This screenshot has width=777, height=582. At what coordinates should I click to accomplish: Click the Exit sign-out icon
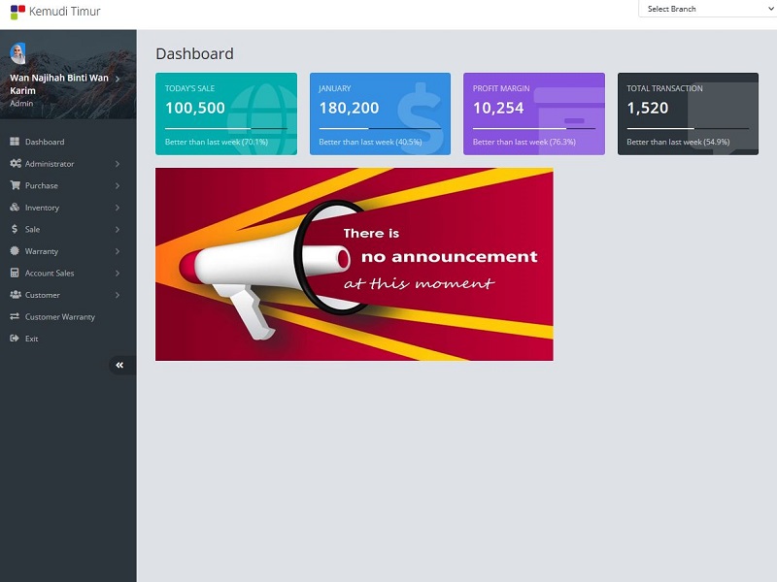click(x=15, y=339)
